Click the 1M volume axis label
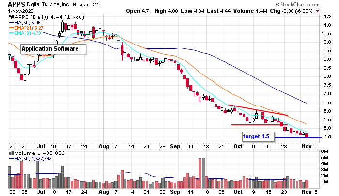This screenshot has height=196, width=339. click(325, 182)
